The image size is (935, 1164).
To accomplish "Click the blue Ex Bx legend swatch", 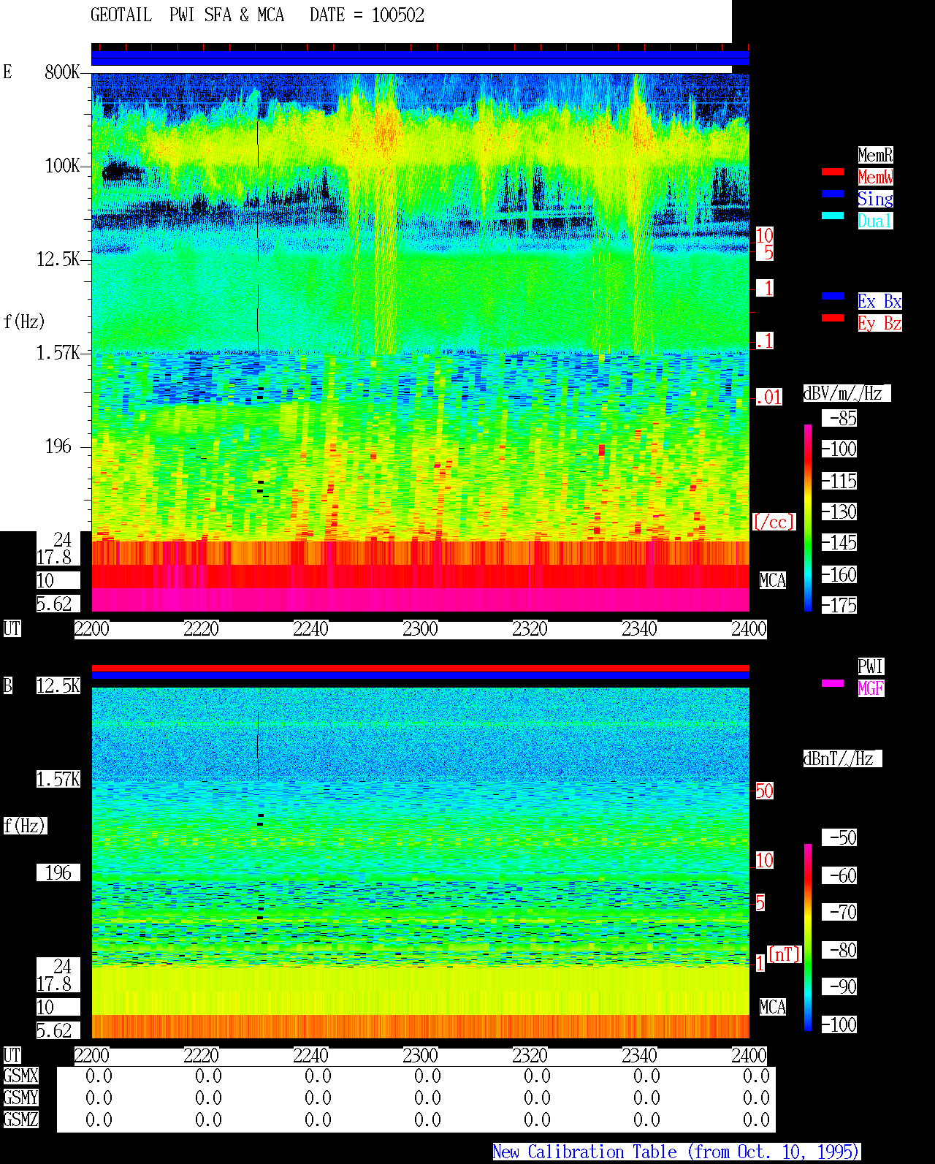I will pos(833,296).
